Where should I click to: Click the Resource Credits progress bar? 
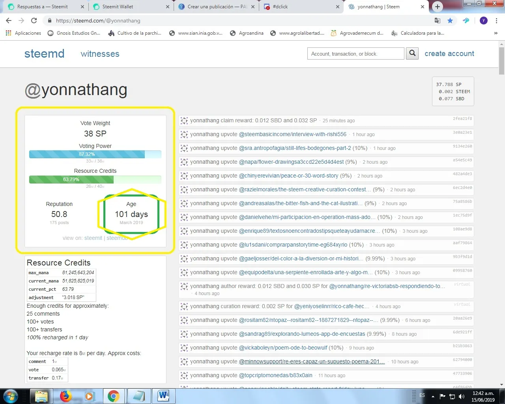95,180
